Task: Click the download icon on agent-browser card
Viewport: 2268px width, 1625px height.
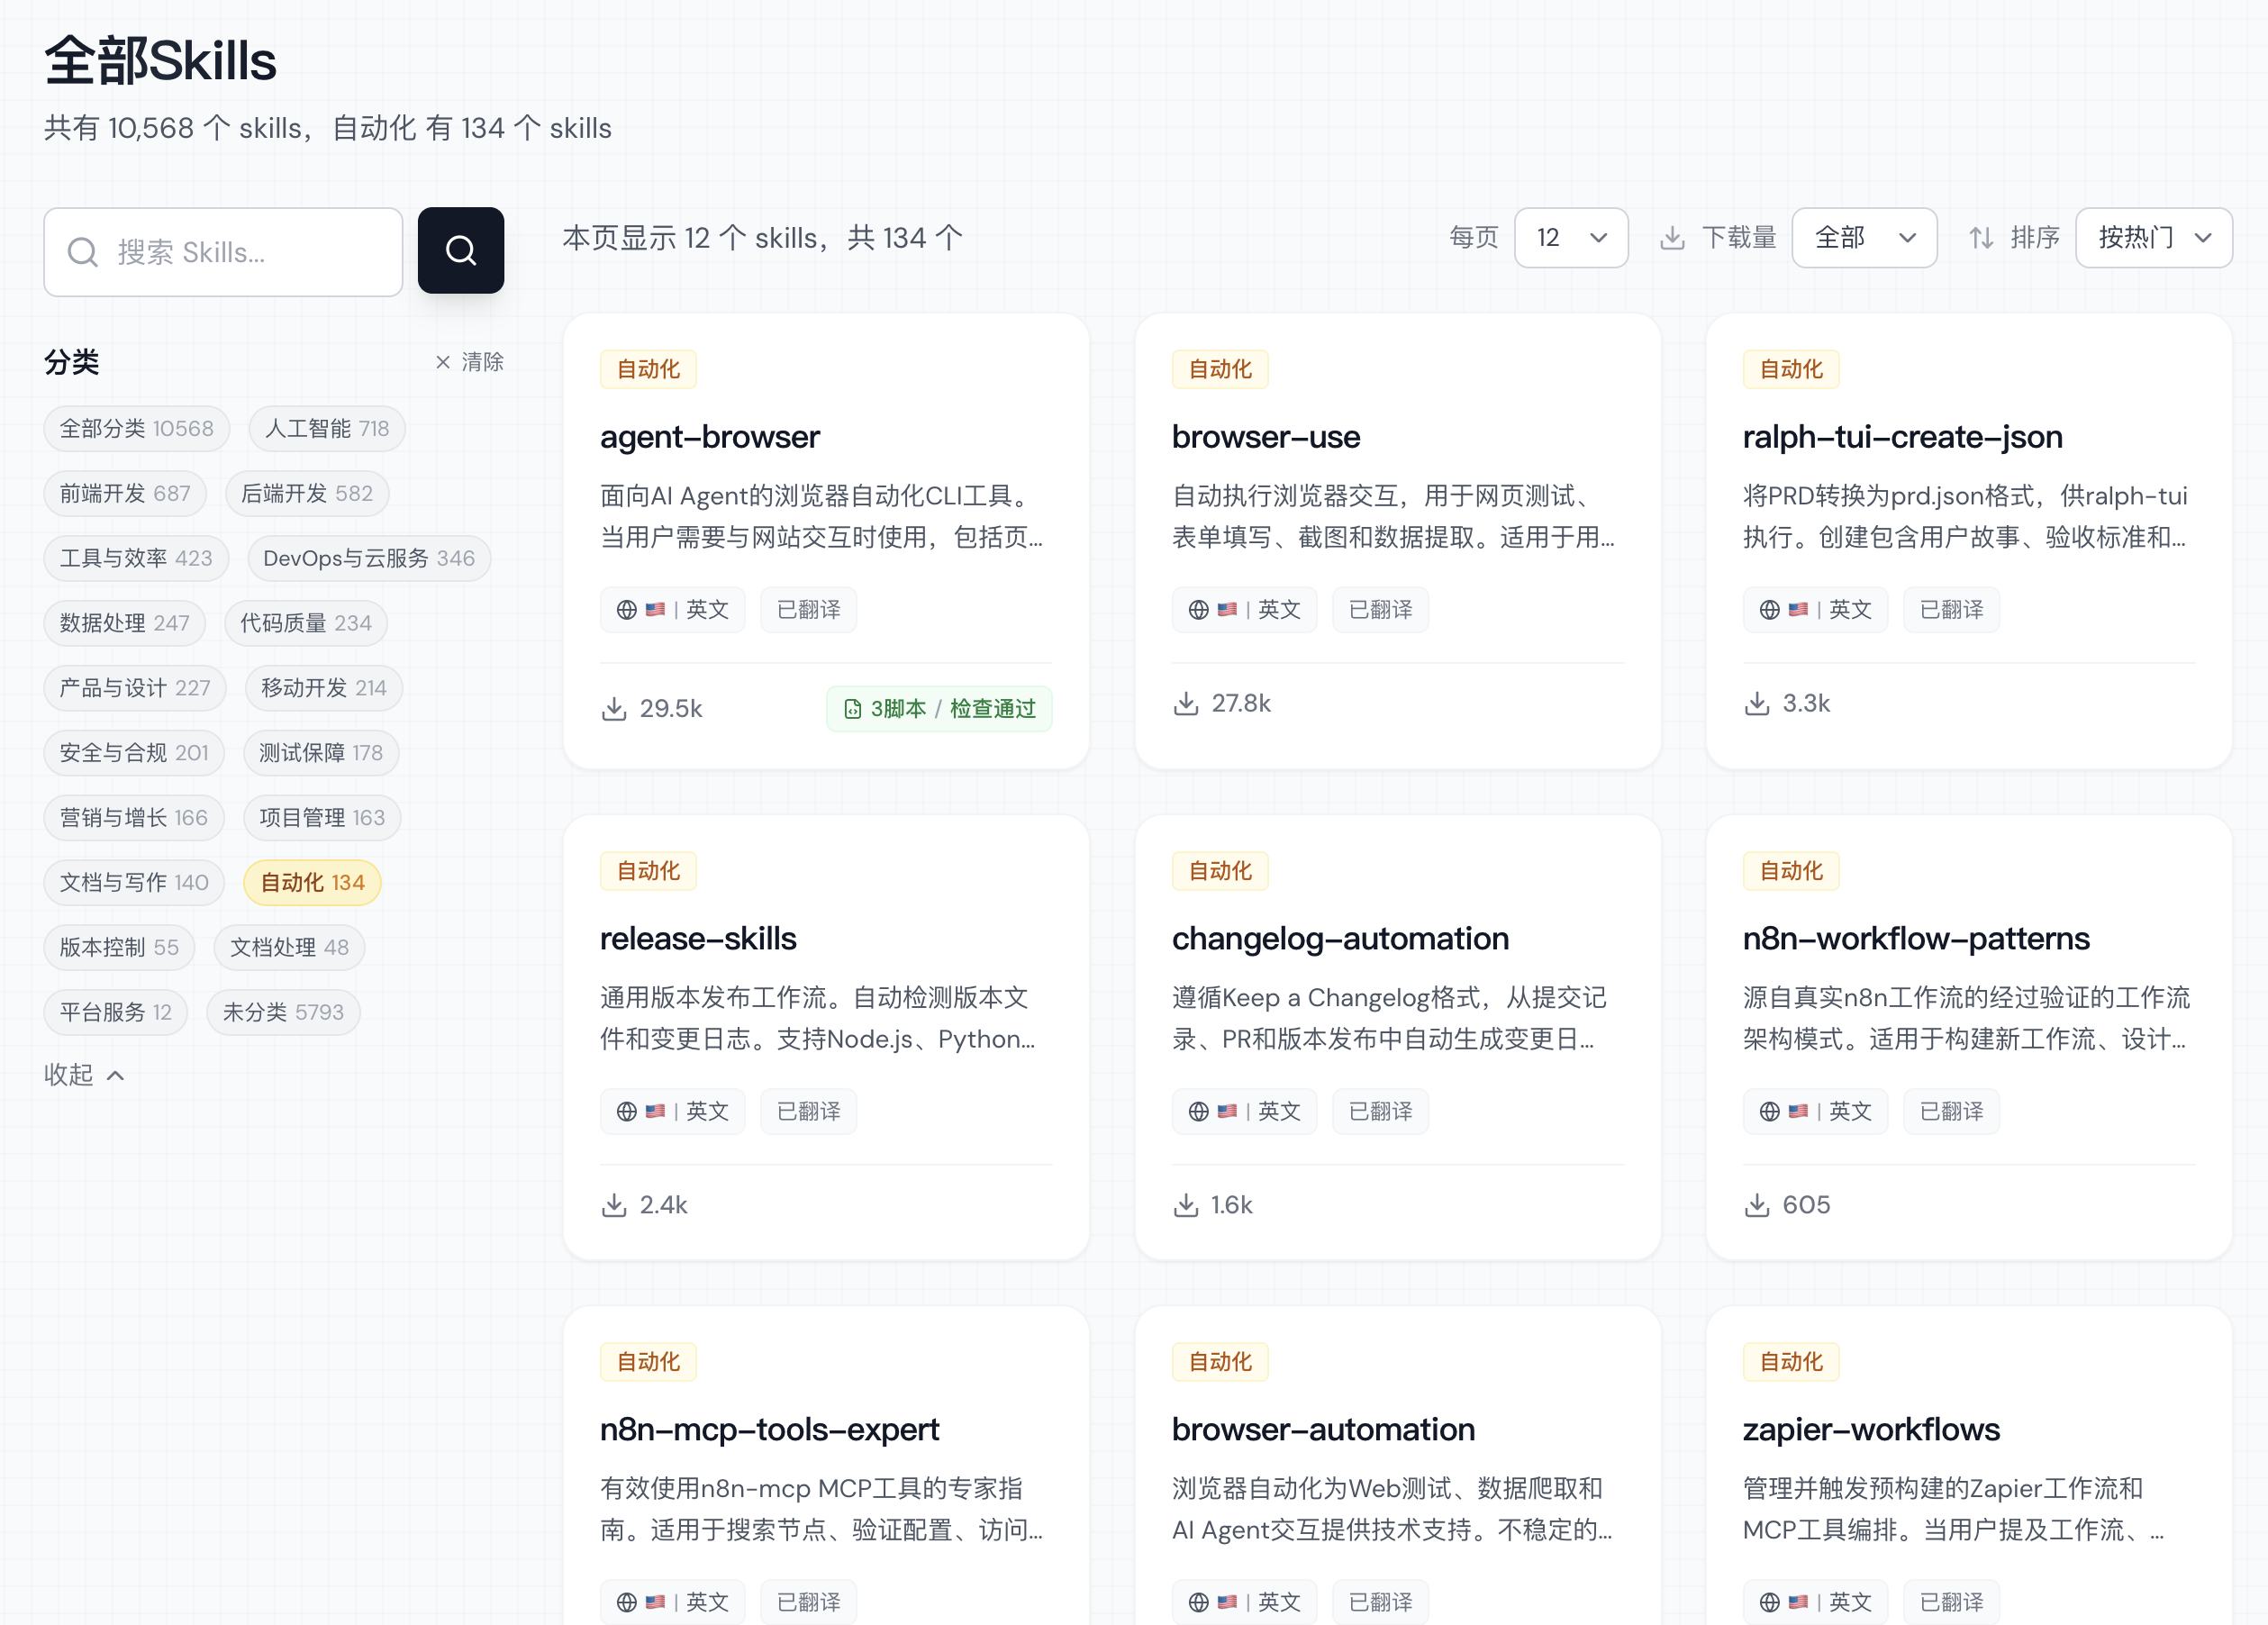Action: click(614, 709)
